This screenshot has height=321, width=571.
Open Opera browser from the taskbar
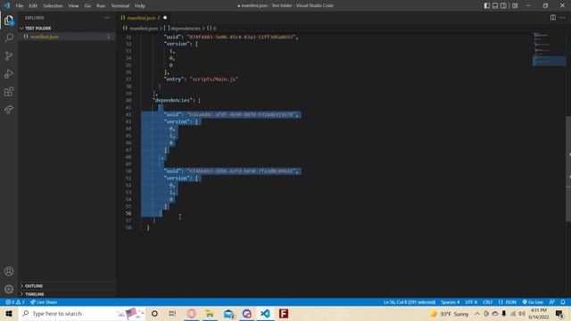tap(191, 313)
